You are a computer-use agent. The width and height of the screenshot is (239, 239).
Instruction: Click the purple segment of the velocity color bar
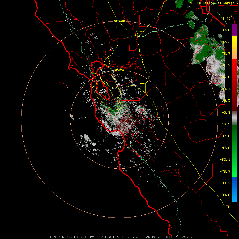(234, 29)
